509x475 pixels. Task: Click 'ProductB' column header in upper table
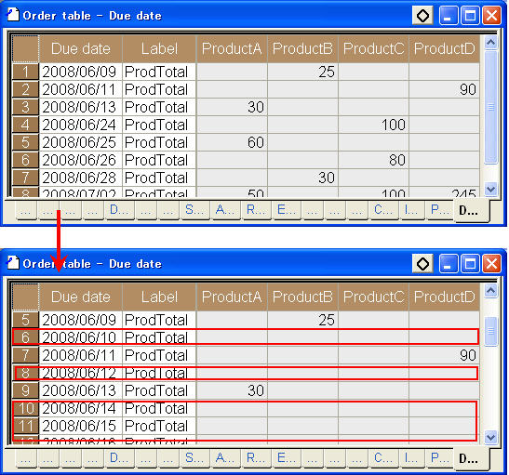point(302,49)
